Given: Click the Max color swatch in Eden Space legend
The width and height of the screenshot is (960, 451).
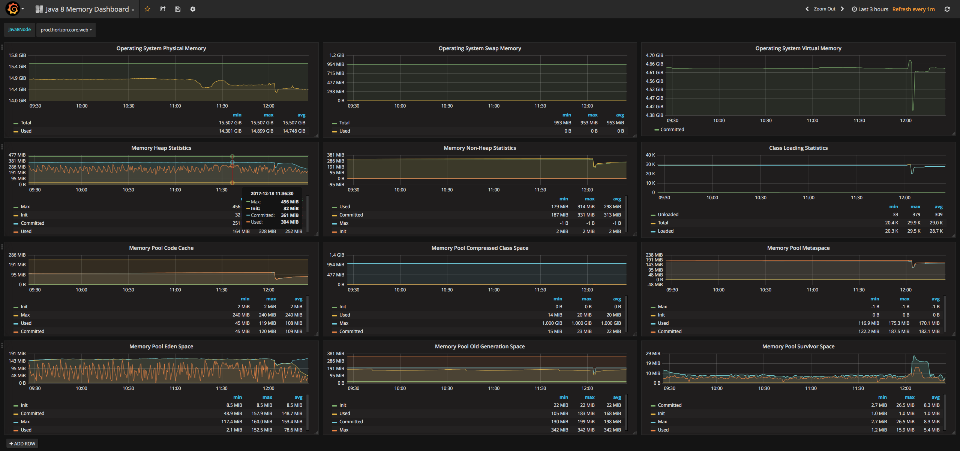Looking at the screenshot, I should point(16,422).
